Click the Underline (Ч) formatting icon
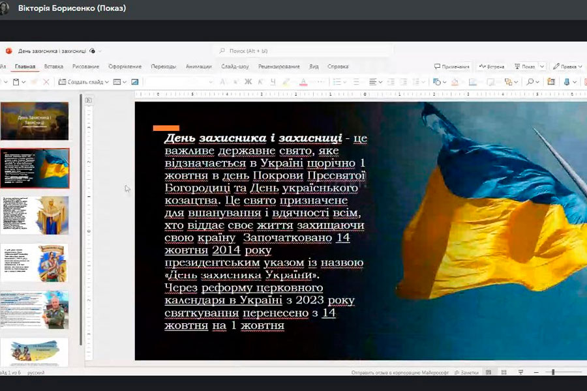 272,82
